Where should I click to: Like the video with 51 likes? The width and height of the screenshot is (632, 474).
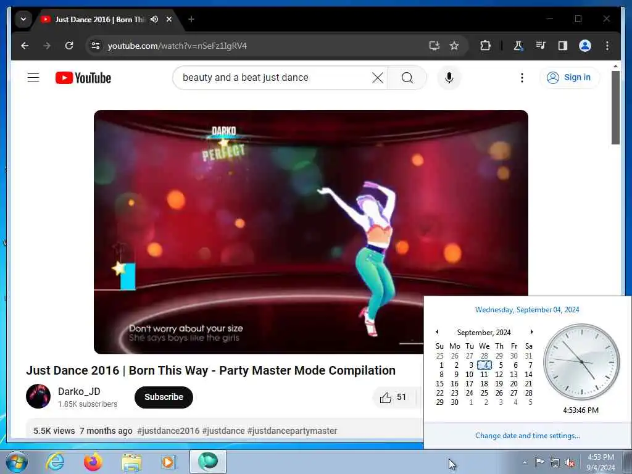point(393,397)
